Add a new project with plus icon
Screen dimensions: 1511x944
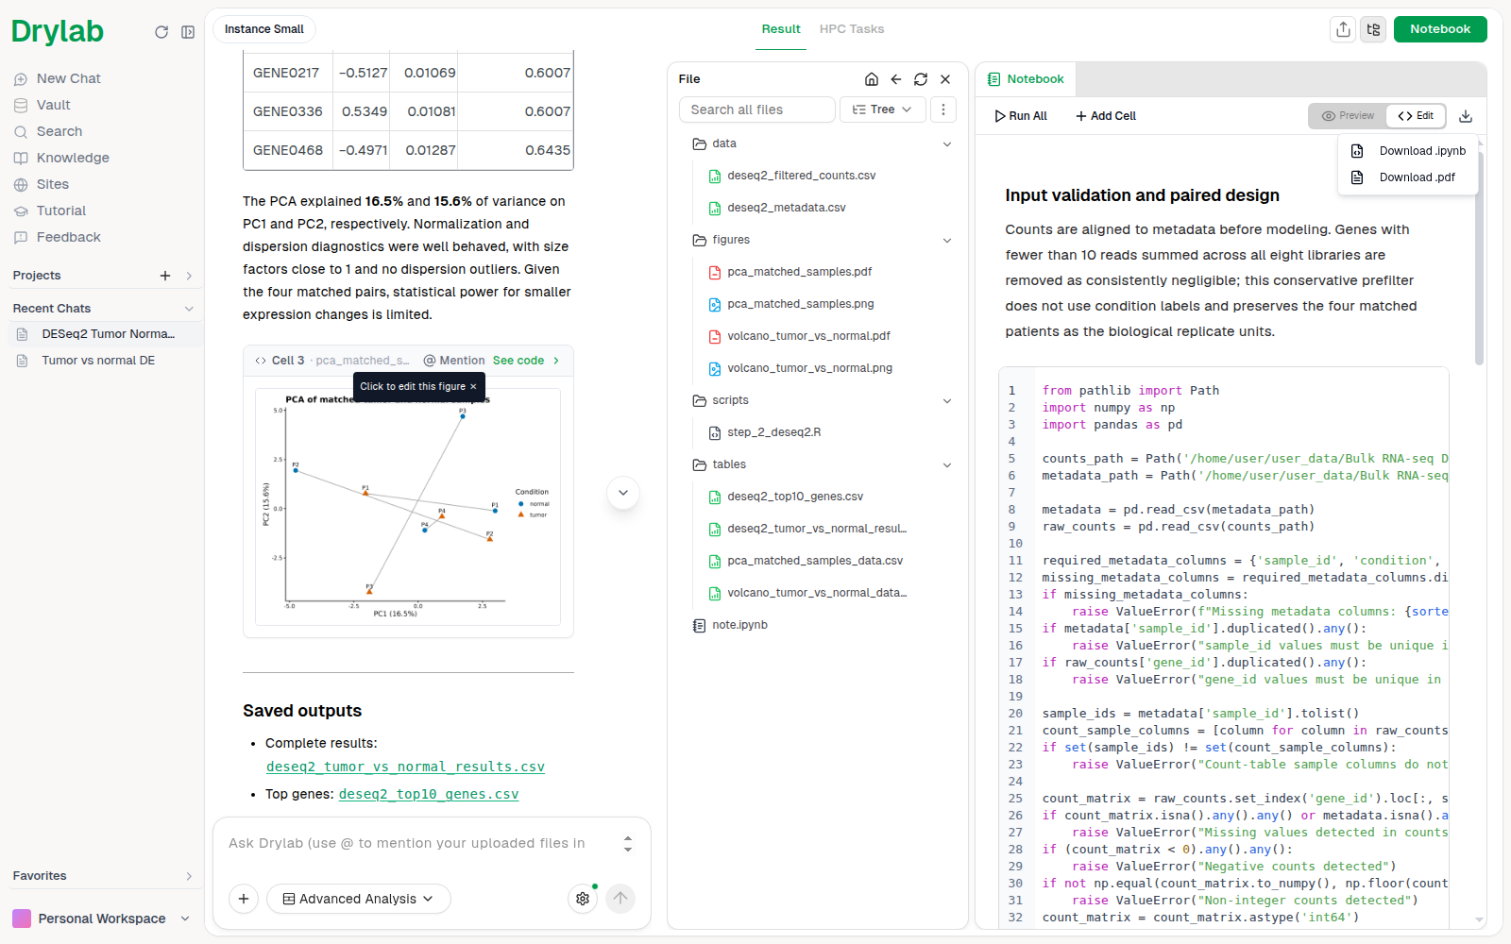coord(165,276)
